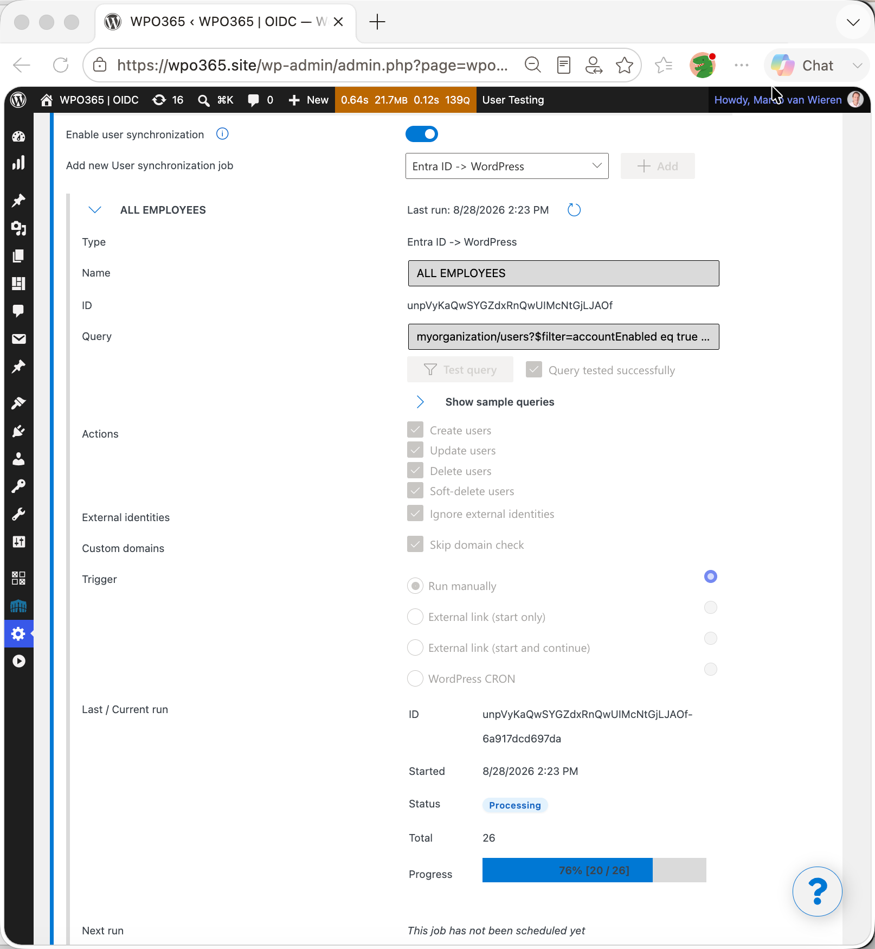
Task: Expand Show sample queries
Action: tap(420, 402)
